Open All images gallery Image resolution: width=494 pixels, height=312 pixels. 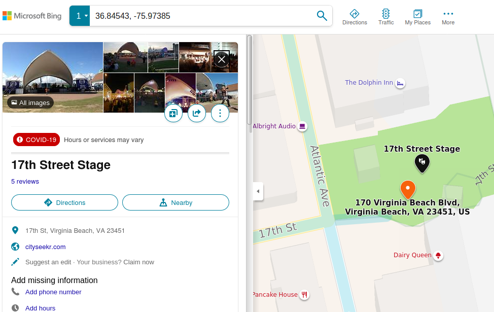30,103
